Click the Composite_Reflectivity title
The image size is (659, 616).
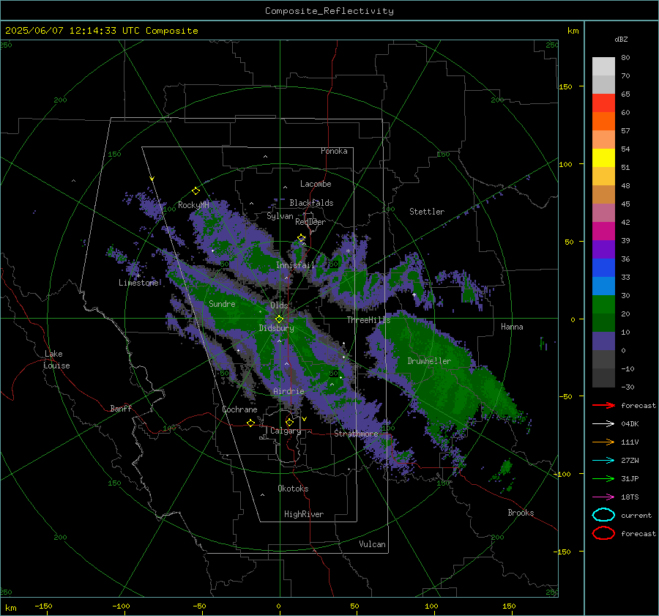point(329,11)
